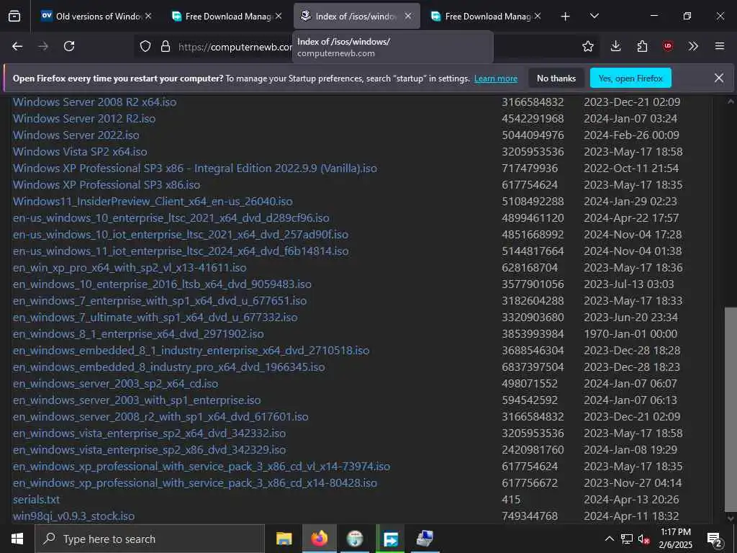Open Windows Server 2022.iso link
This screenshot has width=737, height=553.
(76, 135)
